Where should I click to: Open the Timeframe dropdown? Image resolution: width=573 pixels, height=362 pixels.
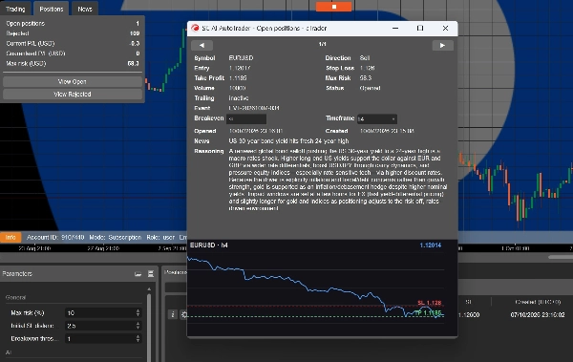tap(377, 118)
